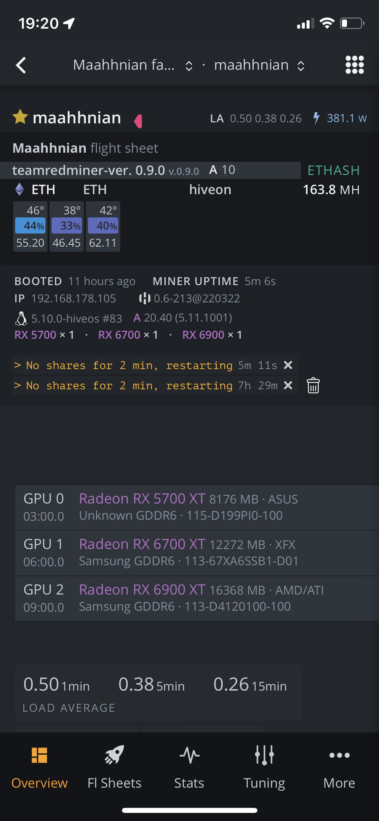Select the 46° GPU card tile
This screenshot has width=379, height=821.
pyautogui.click(x=30, y=226)
